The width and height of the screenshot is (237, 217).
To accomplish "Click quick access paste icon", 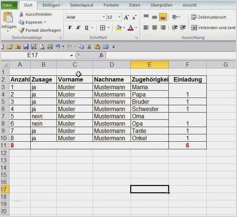I will 97,47.
